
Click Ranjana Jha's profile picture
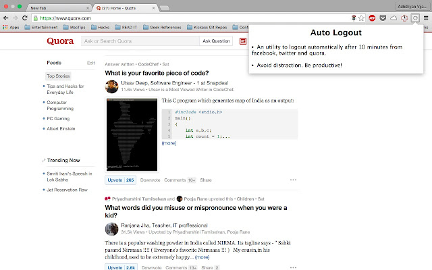(111, 229)
